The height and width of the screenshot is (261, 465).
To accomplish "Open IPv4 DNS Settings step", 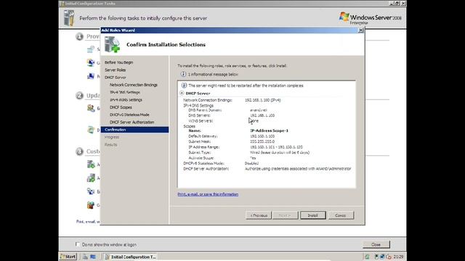I will [125, 92].
